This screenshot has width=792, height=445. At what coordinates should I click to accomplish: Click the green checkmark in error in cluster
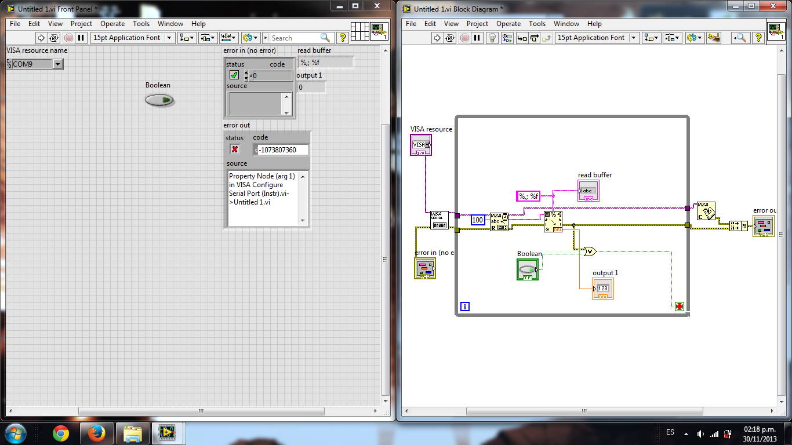234,75
